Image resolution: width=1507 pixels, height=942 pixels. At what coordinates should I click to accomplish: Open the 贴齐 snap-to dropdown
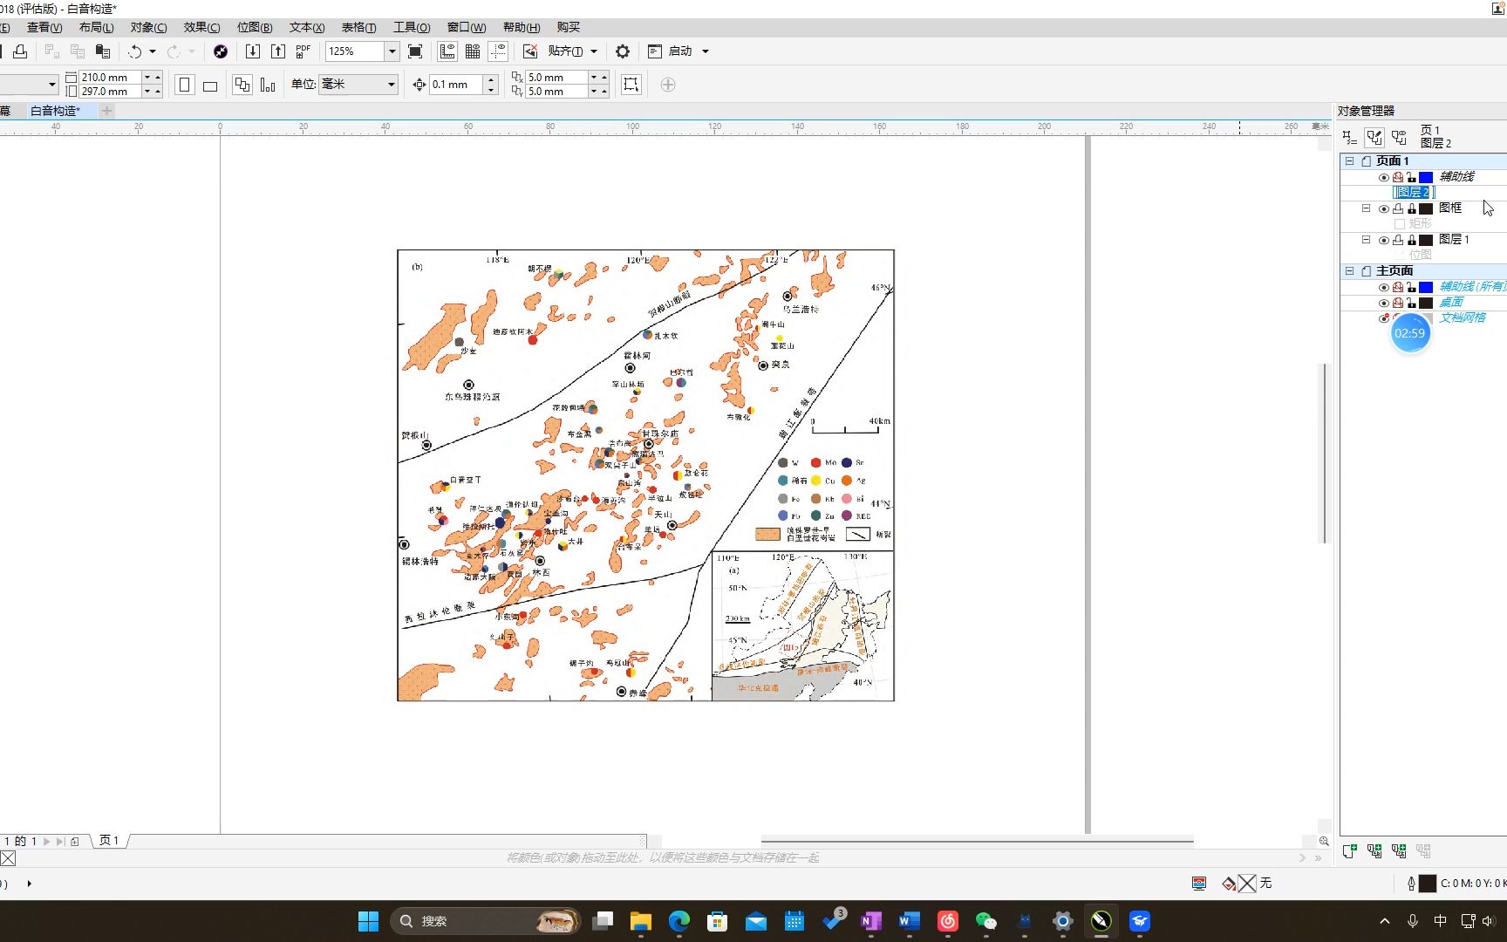click(594, 51)
